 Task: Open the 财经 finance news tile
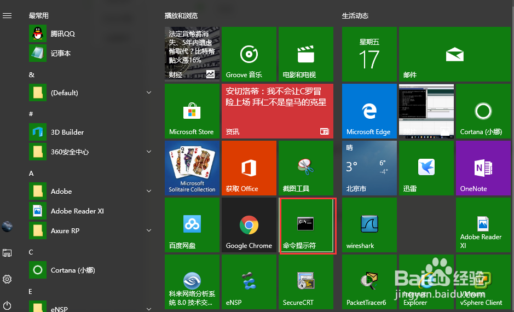(x=192, y=54)
